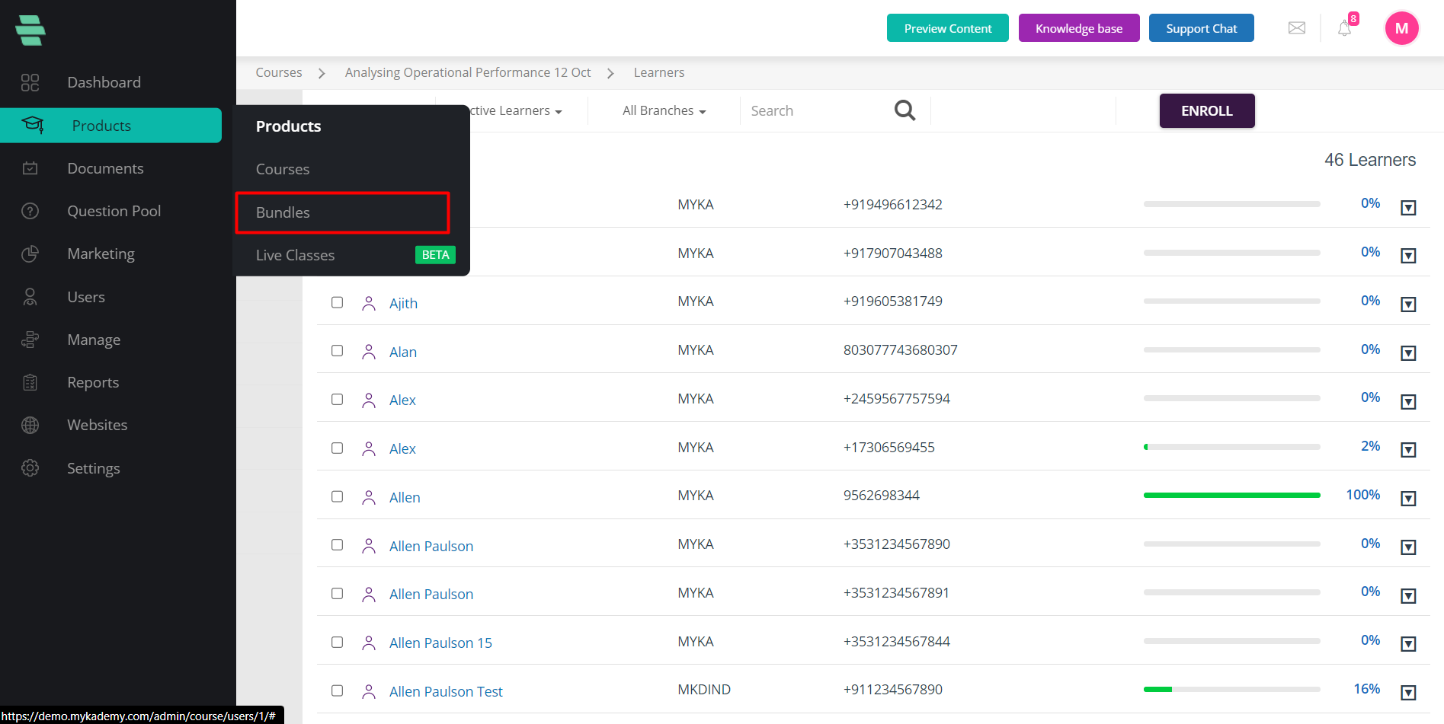
Task: Open notifications bell showing 8 alerts
Action: [1344, 27]
